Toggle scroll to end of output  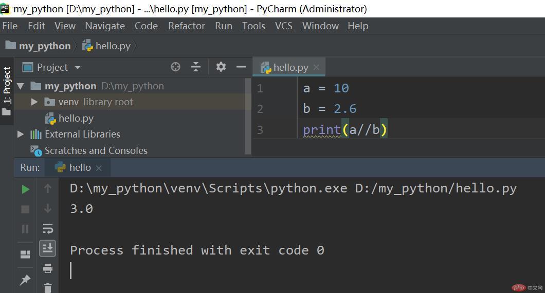48,248
